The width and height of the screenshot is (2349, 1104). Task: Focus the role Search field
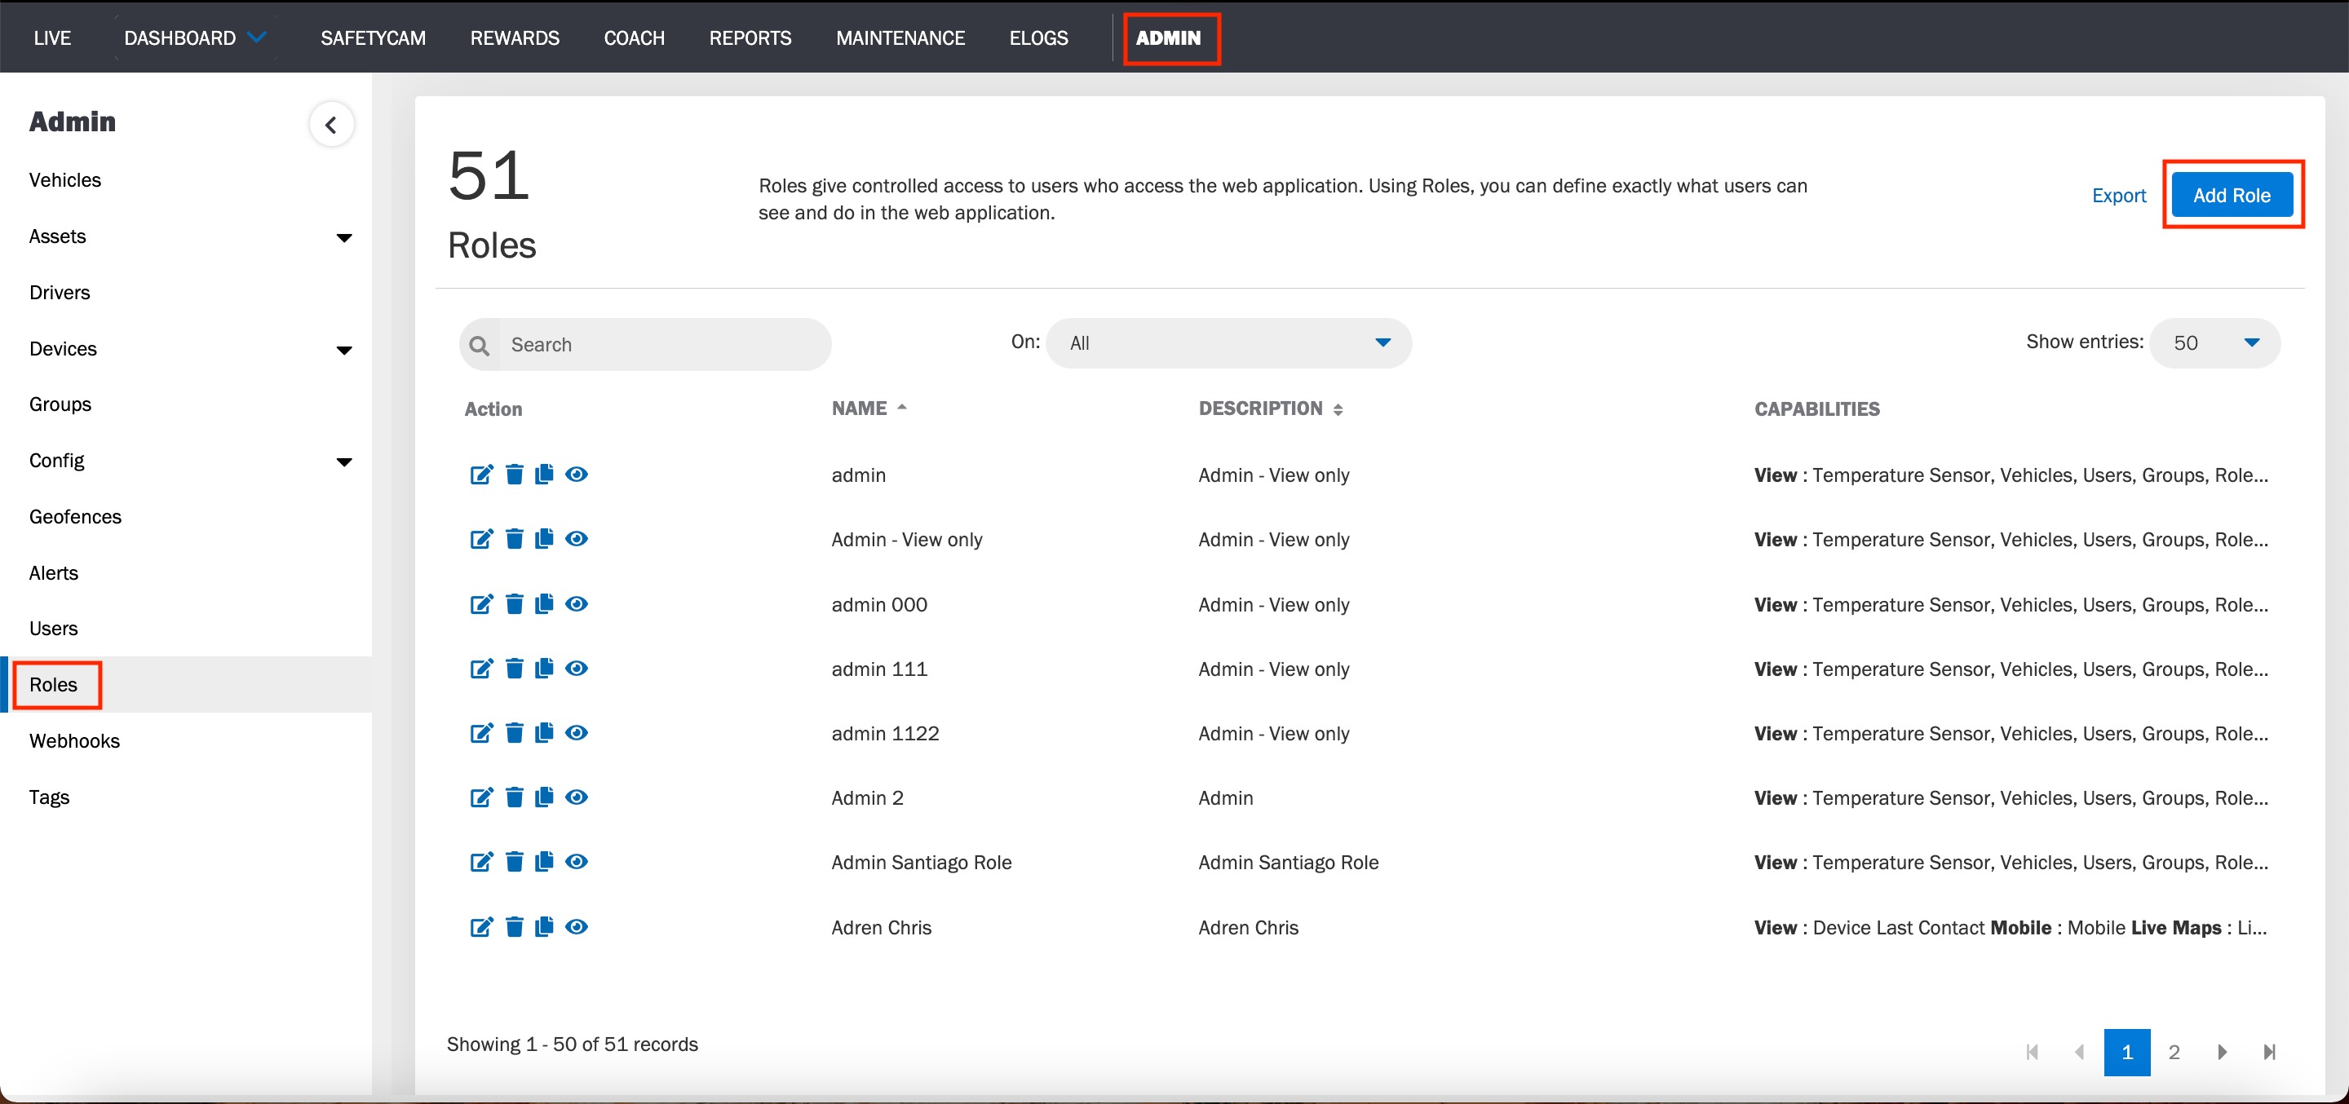coord(646,345)
